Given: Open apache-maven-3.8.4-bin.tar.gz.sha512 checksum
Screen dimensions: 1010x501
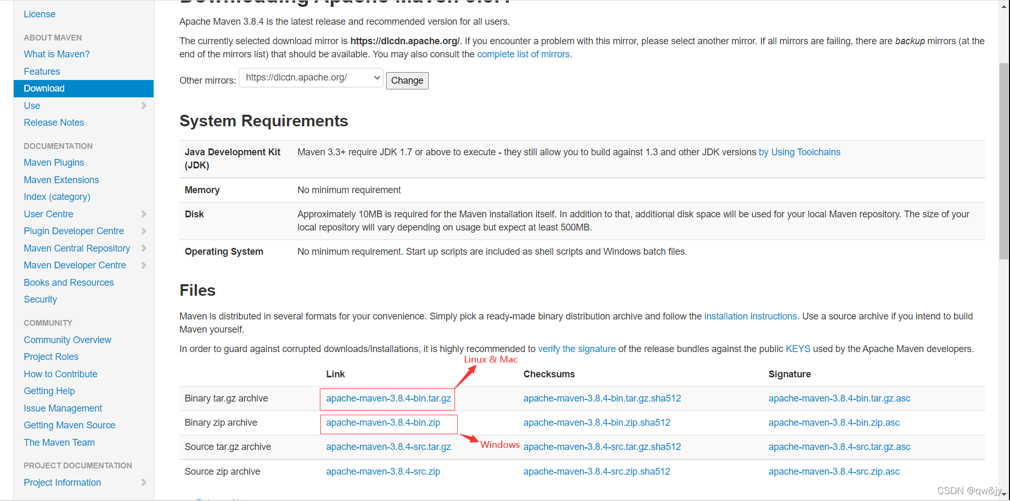Looking at the screenshot, I should (602, 398).
